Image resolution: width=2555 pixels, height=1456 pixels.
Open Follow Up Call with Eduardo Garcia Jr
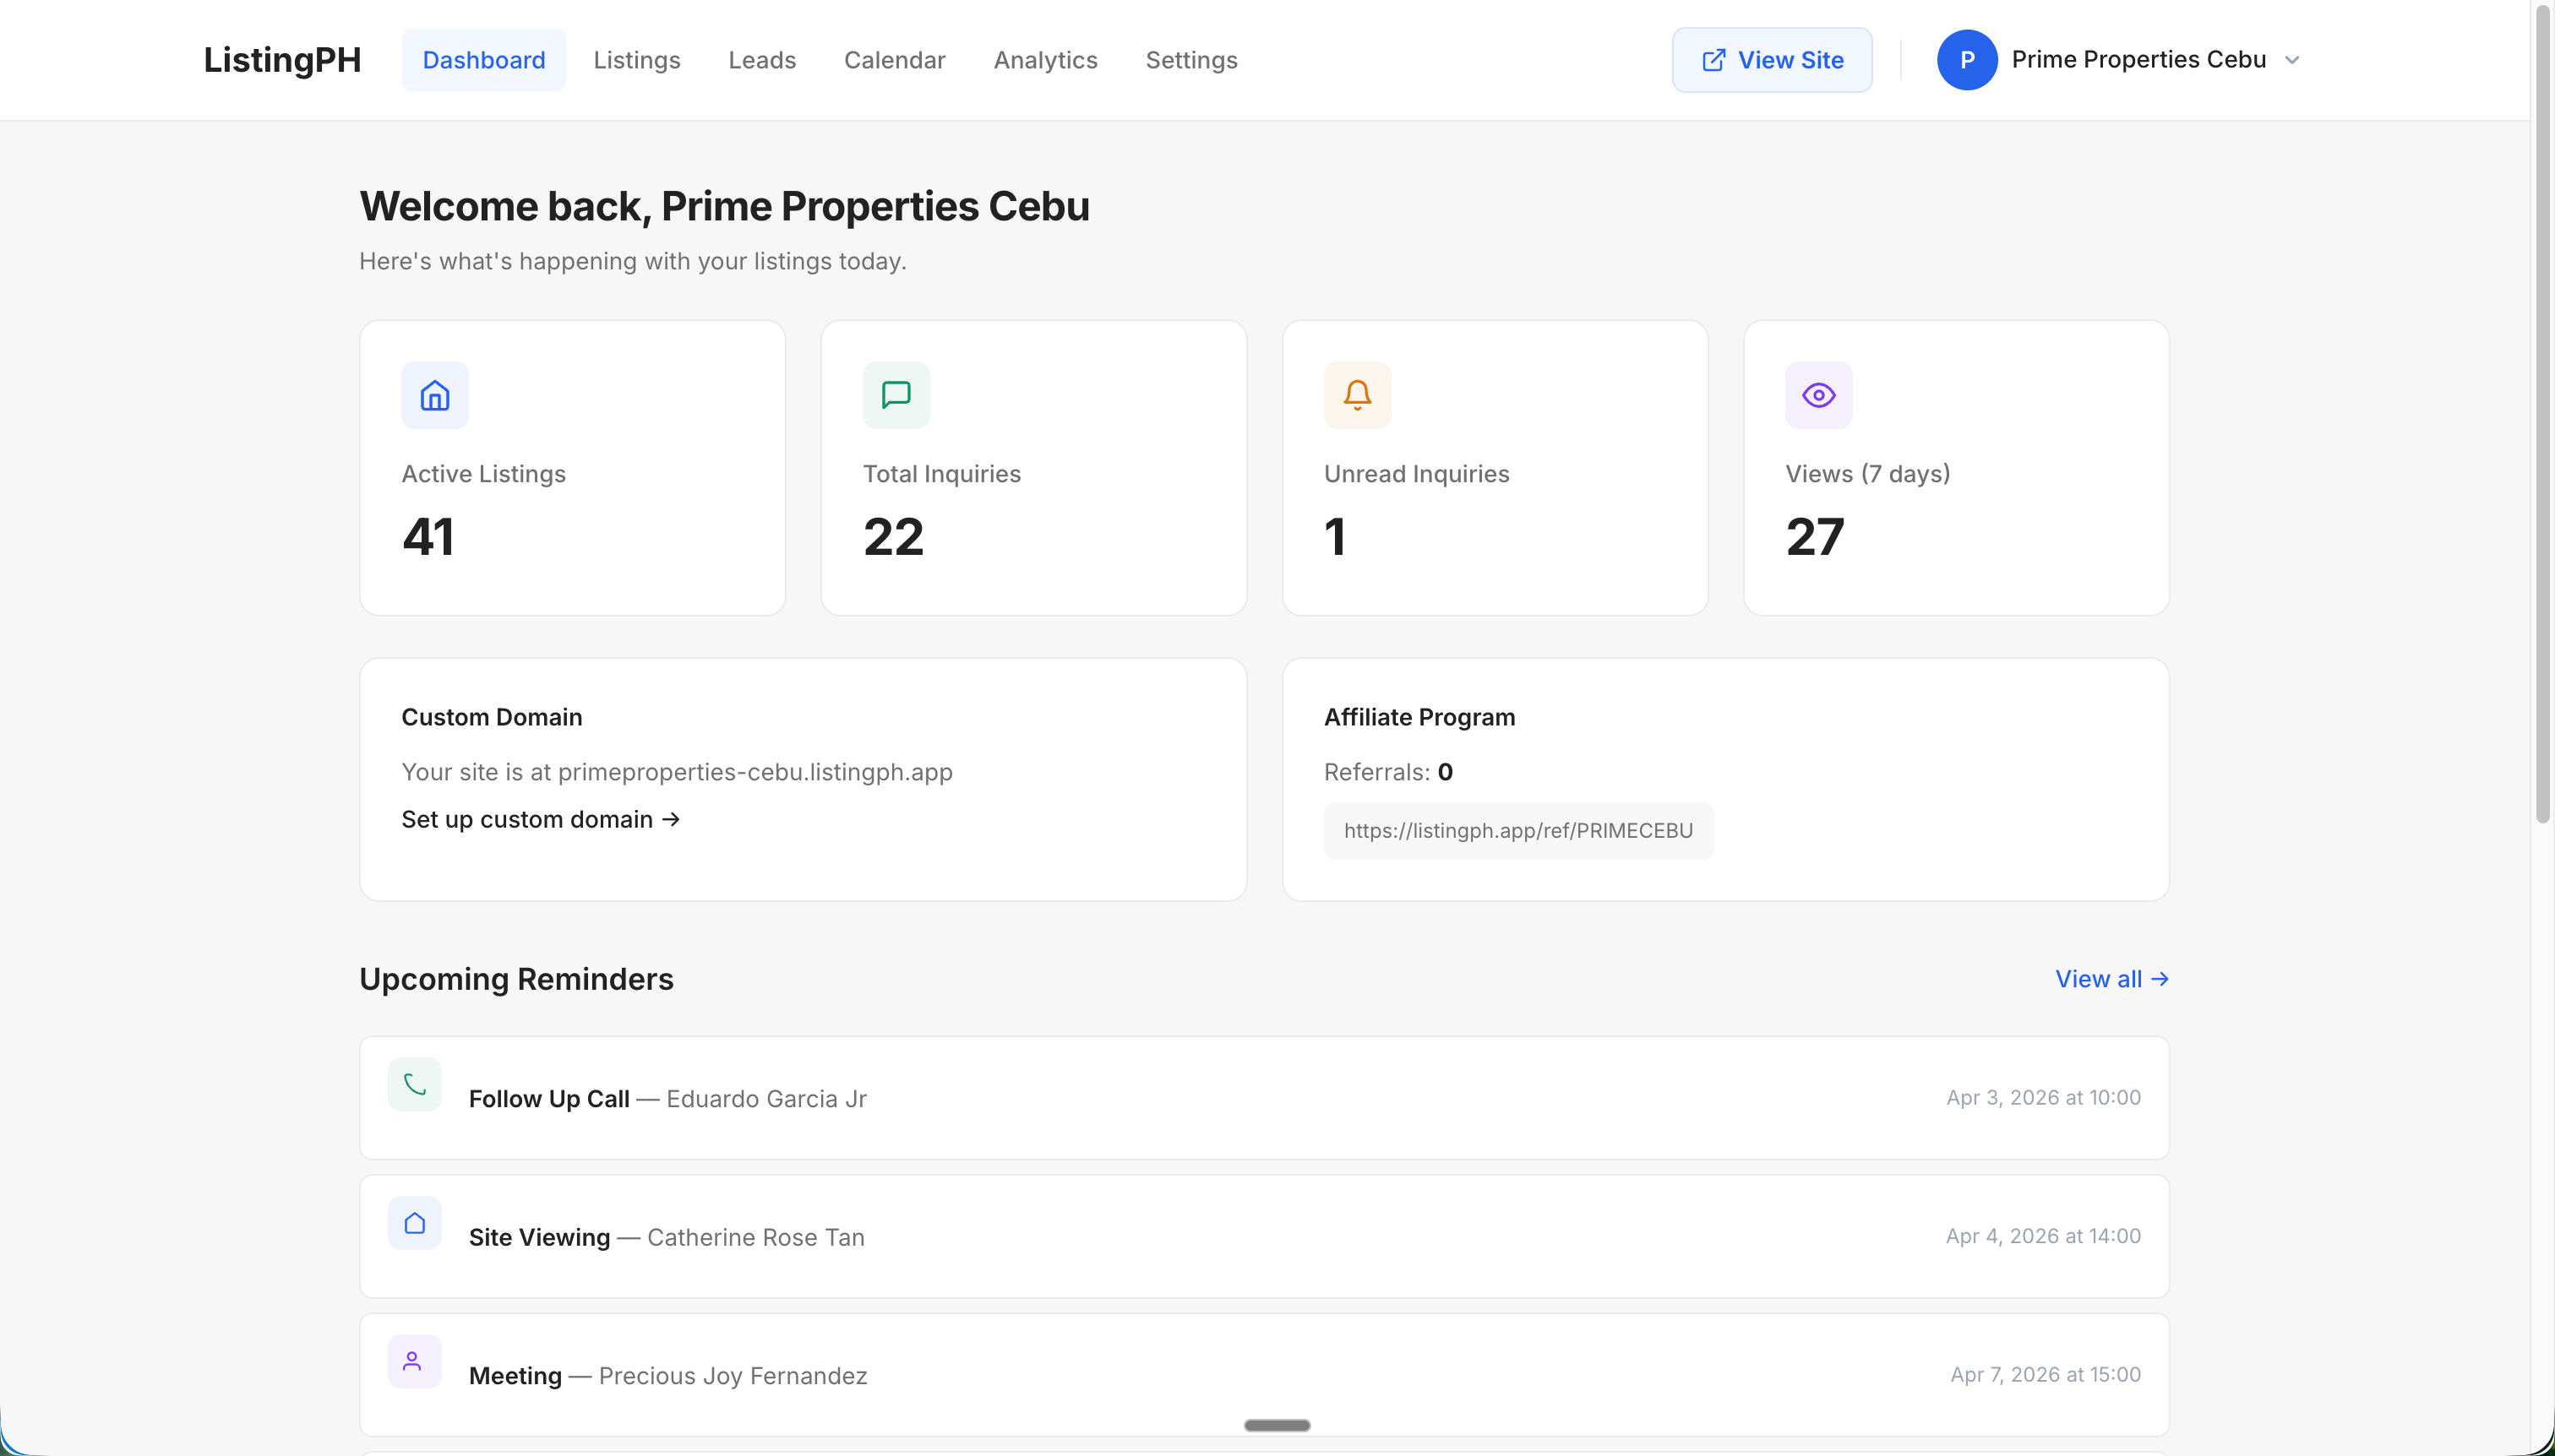coord(1263,1098)
